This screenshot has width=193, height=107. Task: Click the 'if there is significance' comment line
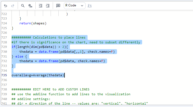(76, 42)
